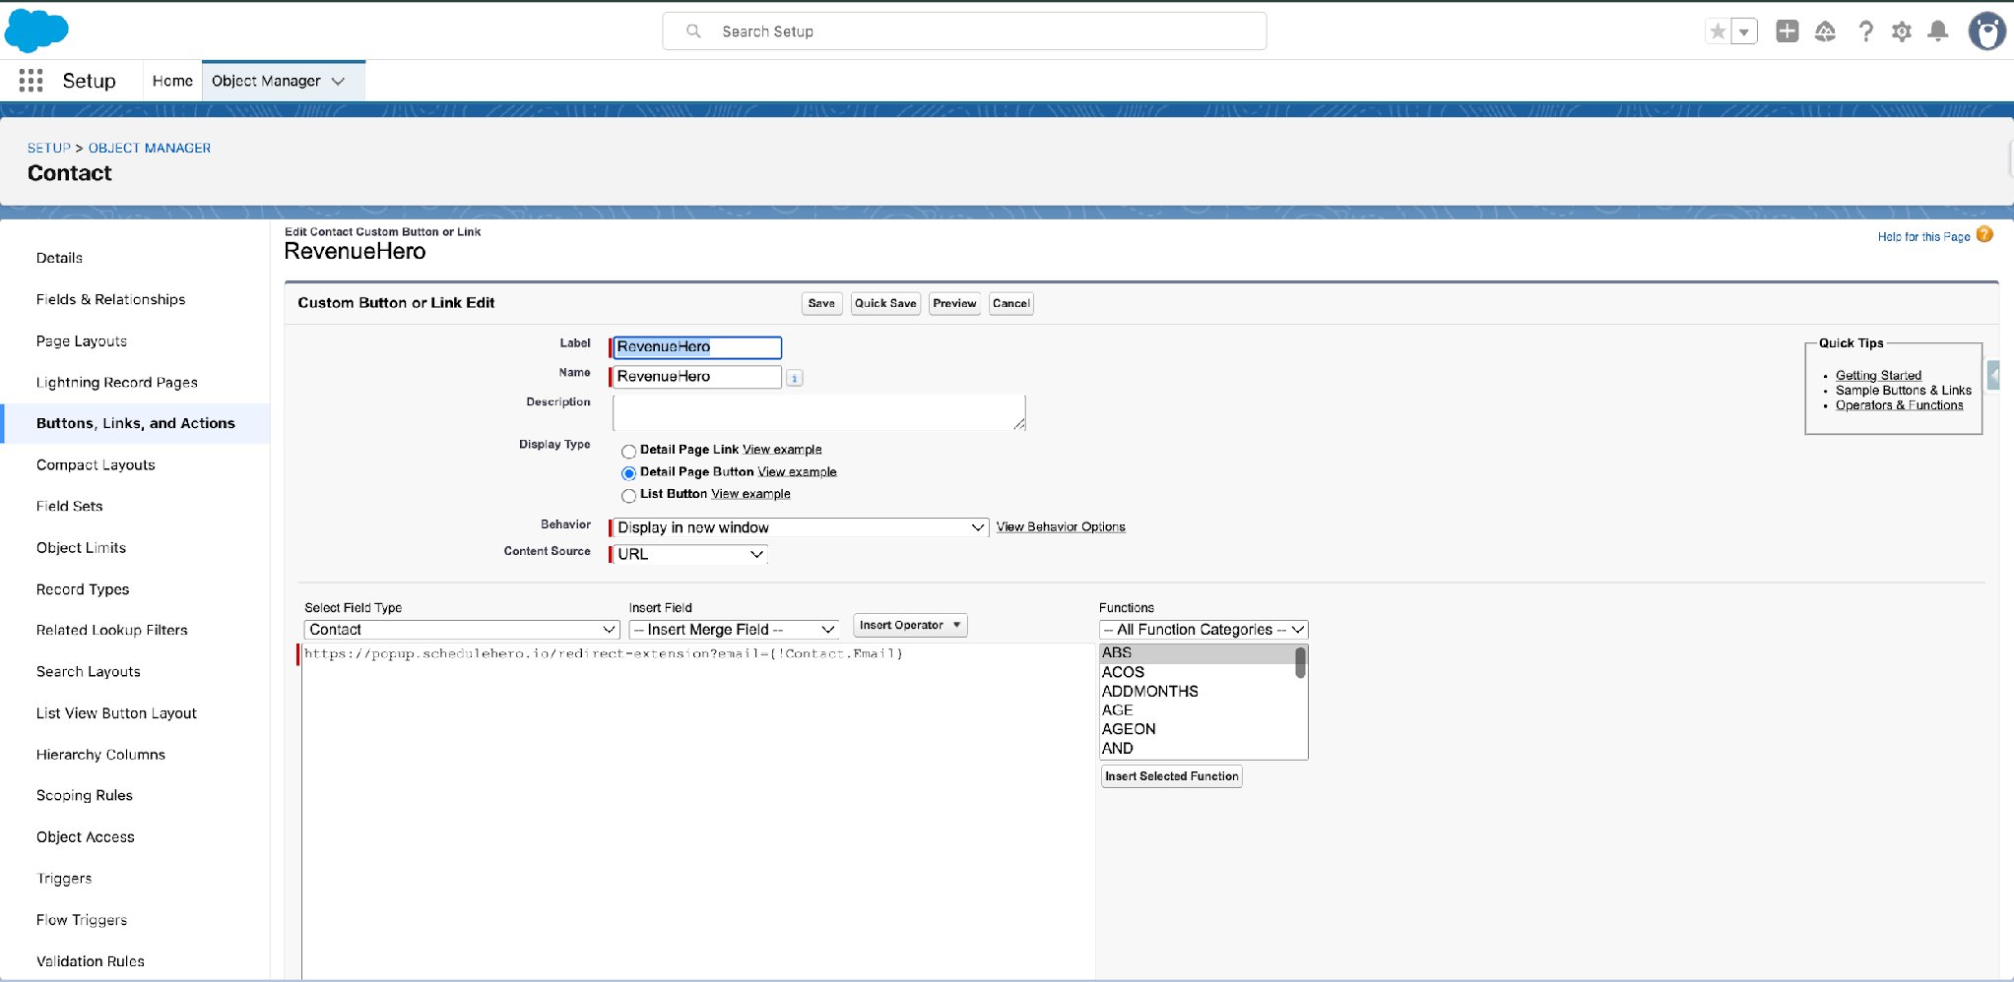Expand the Object Manager tab chevron
This screenshot has width=2014, height=982.
[x=338, y=82]
